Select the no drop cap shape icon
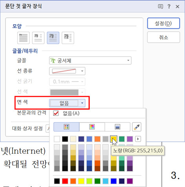The width and height of the screenshot is (185, 187). [24, 38]
